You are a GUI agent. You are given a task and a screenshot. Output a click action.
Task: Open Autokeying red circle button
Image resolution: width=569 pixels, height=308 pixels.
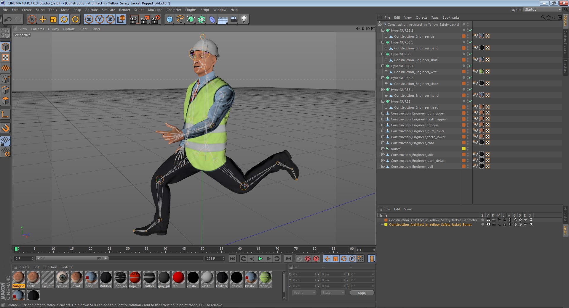[x=308, y=259]
